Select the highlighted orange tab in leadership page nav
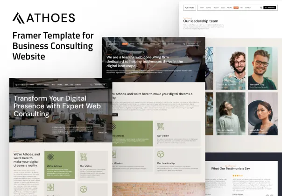Image resolution: width=282 pixels, height=196 pixels. point(236,8)
